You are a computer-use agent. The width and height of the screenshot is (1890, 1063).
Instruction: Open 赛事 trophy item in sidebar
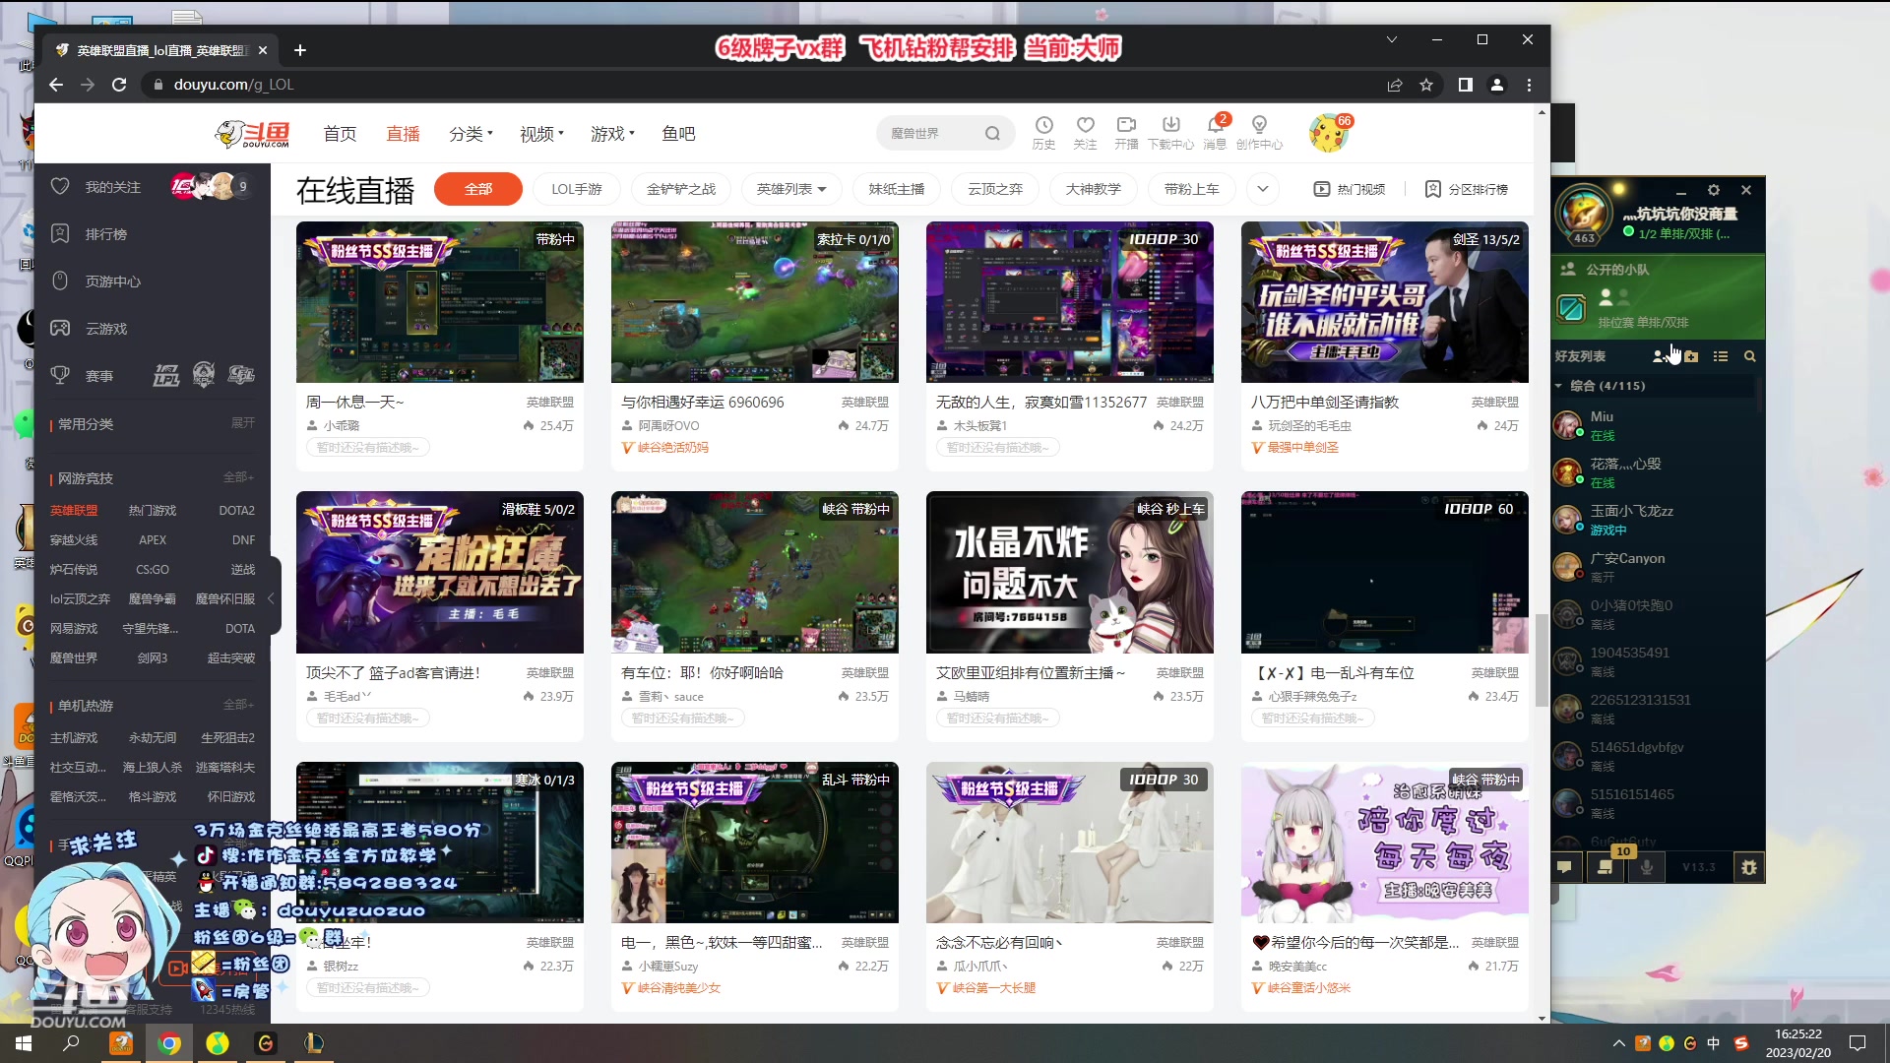coord(98,376)
